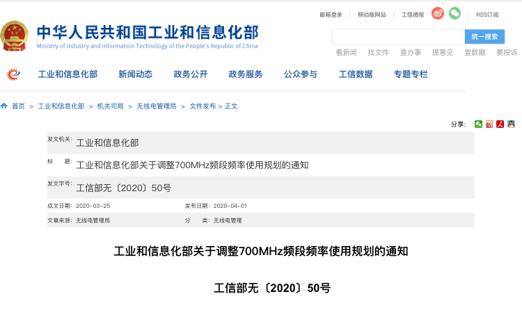Click the orange gear logo beside navigation
522x319 pixels.
(x=13, y=74)
